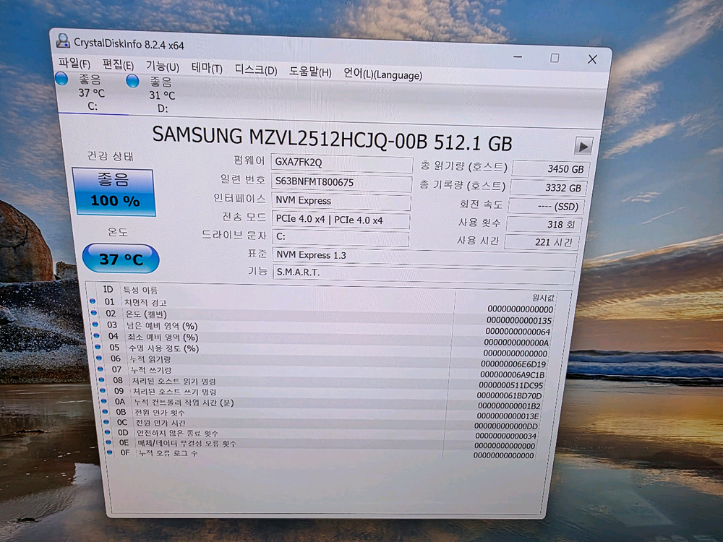Select attribute row 0A 누적 컨트롤러 작업 시간
Image resolution: width=723 pixels, height=542 pixels.
pyautogui.click(x=322, y=404)
